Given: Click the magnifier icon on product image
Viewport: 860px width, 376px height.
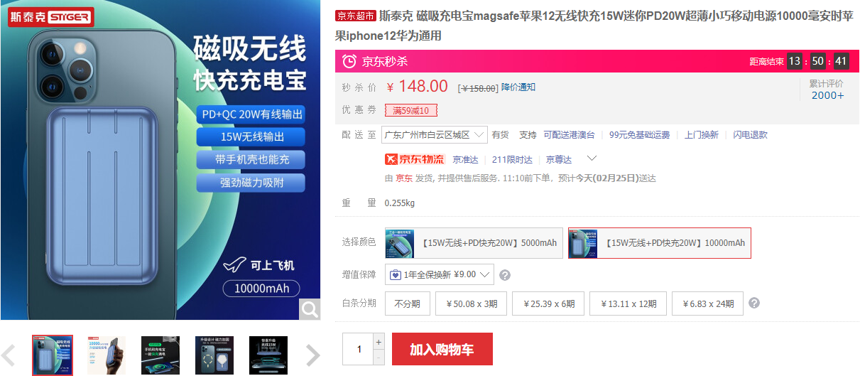Looking at the screenshot, I should tap(309, 308).
